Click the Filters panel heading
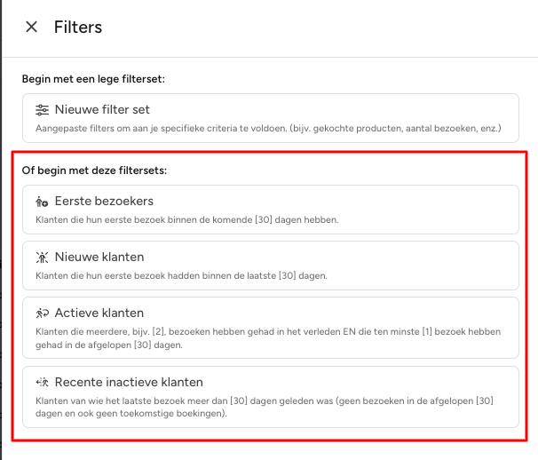Image resolution: width=538 pixels, height=460 pixels. 78,27
